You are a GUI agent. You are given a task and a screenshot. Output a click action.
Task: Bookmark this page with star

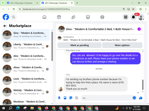[x=133, y=9]
